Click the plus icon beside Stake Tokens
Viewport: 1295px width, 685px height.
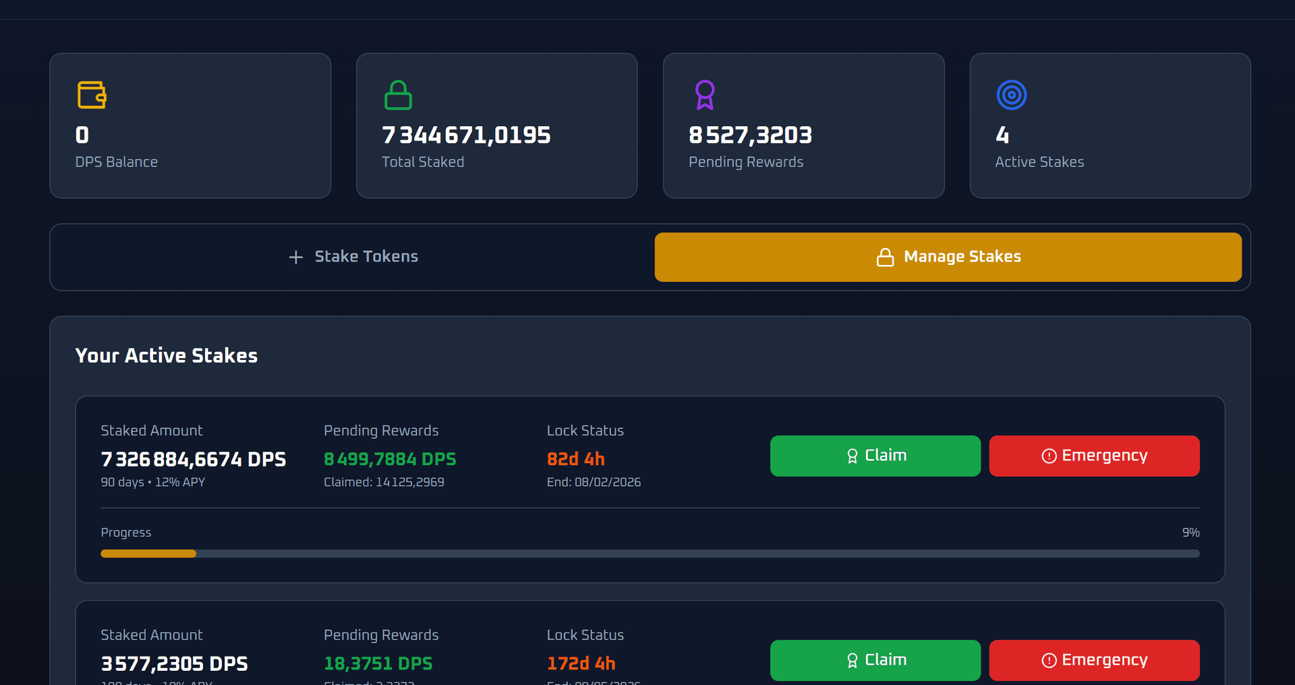click(295, 258)
